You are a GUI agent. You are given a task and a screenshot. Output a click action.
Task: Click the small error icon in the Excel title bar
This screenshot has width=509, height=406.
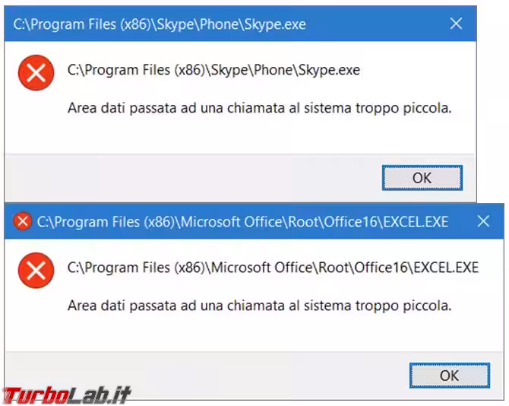23,221
